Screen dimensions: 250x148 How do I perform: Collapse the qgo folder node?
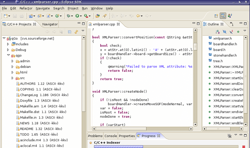9,55
